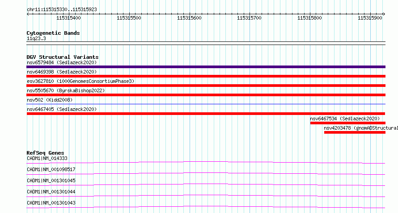This screenshot has width=398, height=213.
Task: Open the CADM1|NM_001301043 transcript label
Action: tap(51, 203)
